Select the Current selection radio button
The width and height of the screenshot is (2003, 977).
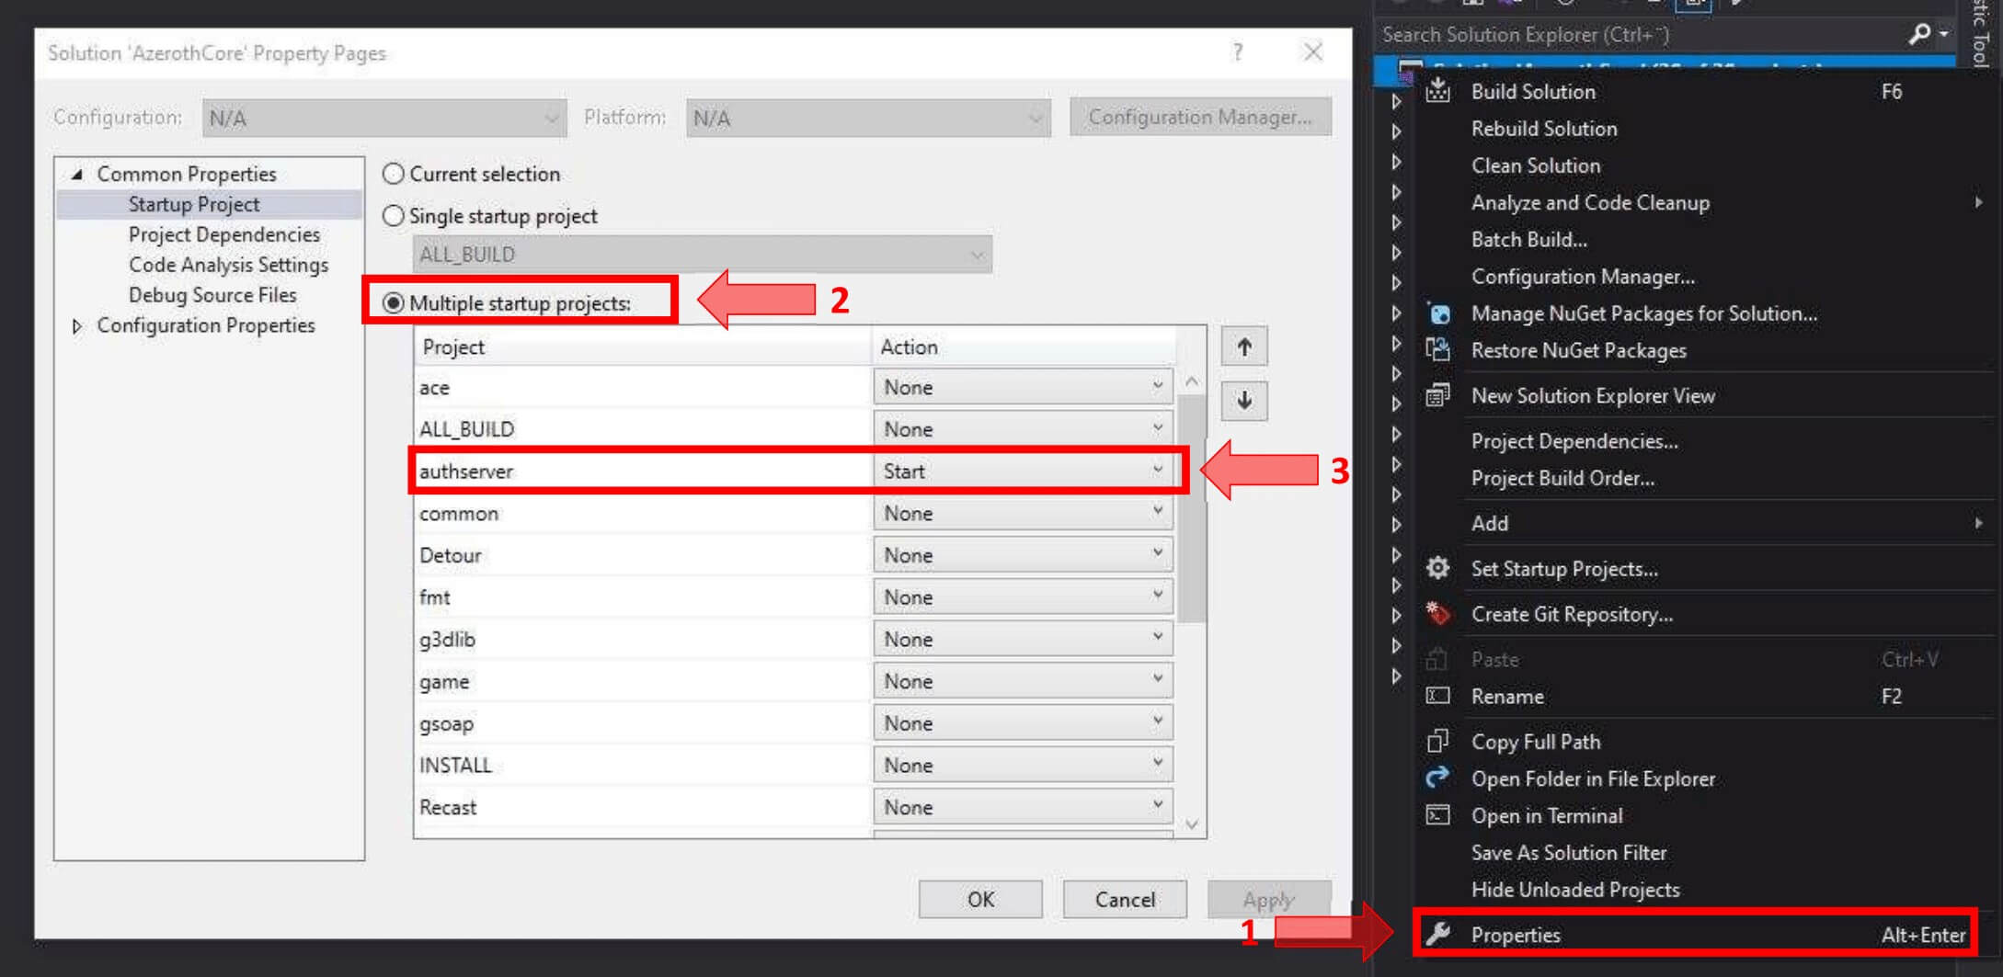point(394,173)
